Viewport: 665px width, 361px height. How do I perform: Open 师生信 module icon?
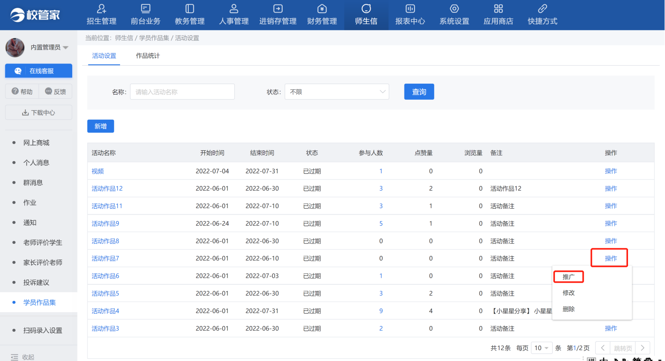point(366,9)
